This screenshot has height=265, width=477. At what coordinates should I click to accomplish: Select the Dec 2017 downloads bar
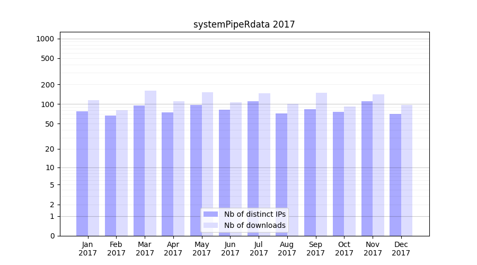[x=407, y=170]
